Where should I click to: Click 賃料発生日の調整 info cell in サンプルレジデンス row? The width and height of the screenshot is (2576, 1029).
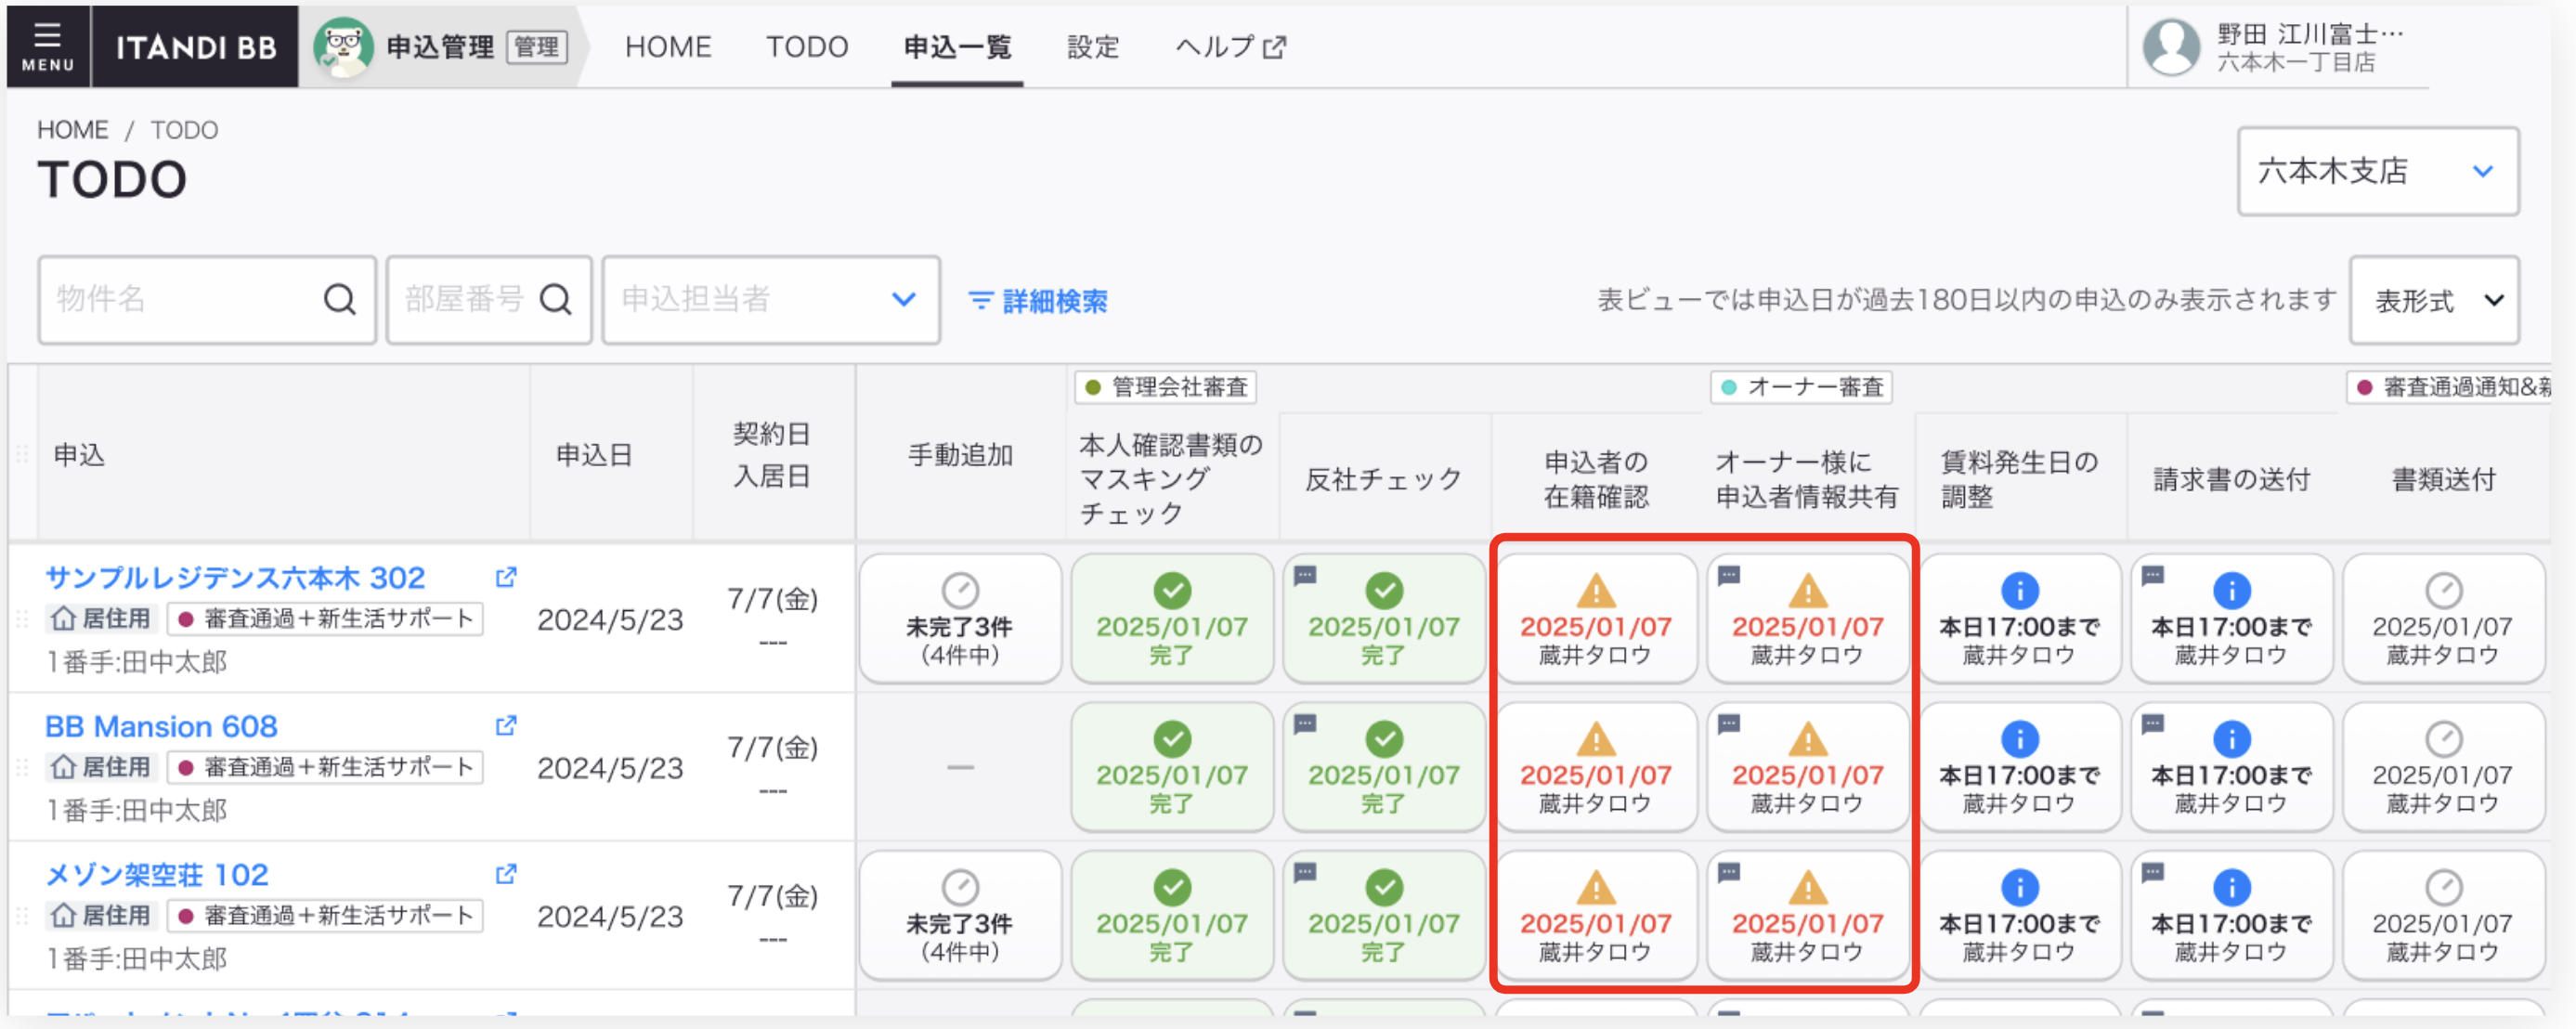pos(2020,619)
